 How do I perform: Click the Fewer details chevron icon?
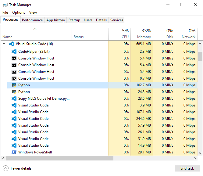(x=5, y=168)
